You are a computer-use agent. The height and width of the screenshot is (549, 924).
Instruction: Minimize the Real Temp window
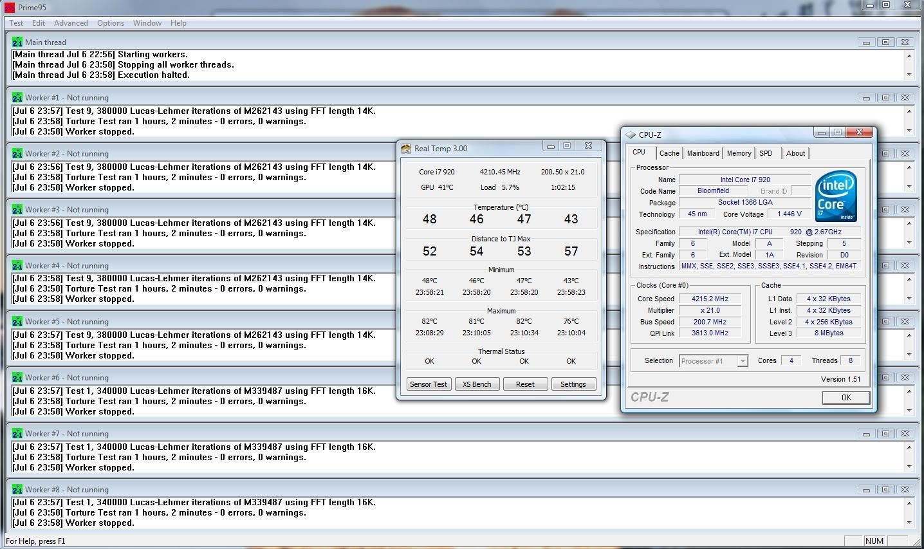(x=551, y=146)
